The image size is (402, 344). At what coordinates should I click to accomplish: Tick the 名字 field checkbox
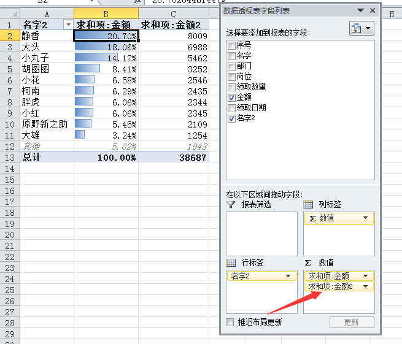pos(231,56)
